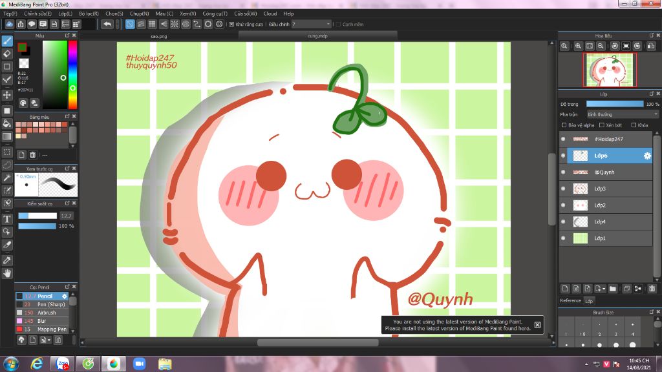Select the Text tool
The height and width of the screenshot is (372, 662).
[6, 219]
